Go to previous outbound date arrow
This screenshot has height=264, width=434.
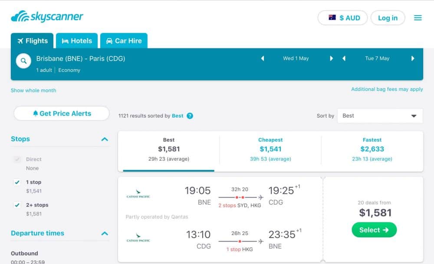(263, 58)
